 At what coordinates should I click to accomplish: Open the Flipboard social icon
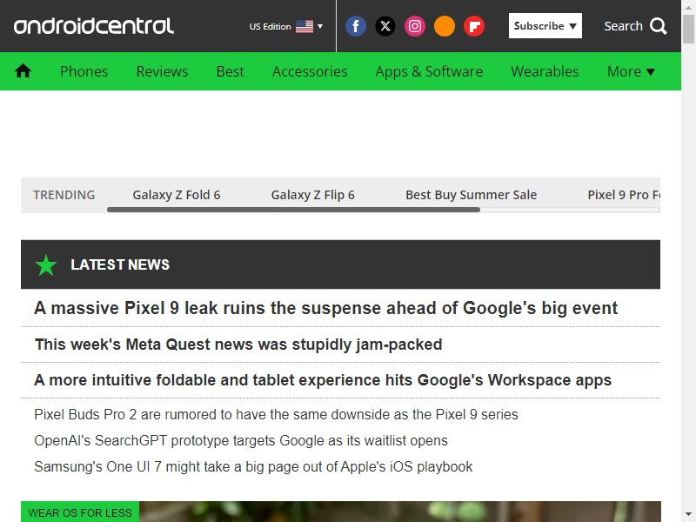(474, 26)
